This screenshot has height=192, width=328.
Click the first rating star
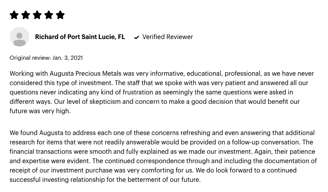click(x=14, y=15)
